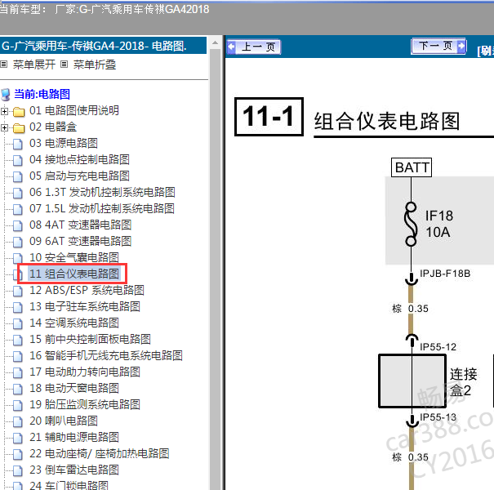Select 05 启动与充电电路图
494x490 pixels.
pos(79,176)
